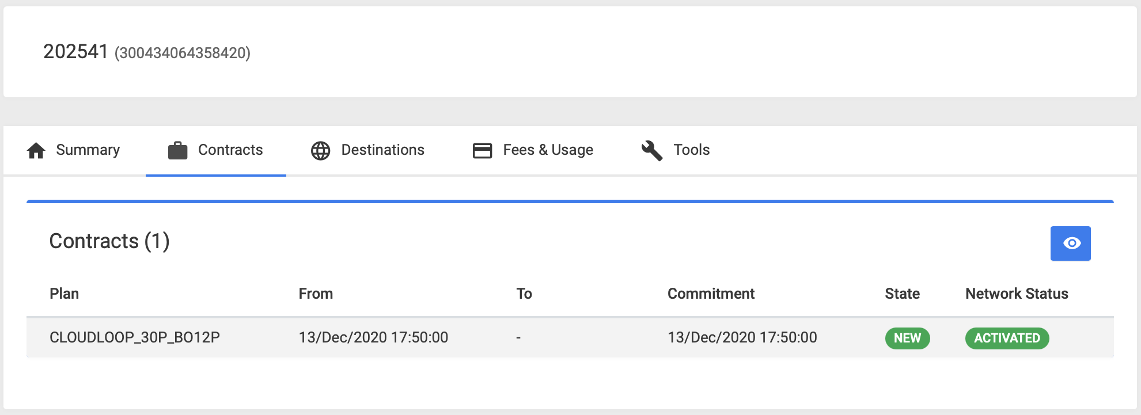Click the Contracts (1) heading
The width and height of the screenshot is (1141, 415).
(109, 241)
